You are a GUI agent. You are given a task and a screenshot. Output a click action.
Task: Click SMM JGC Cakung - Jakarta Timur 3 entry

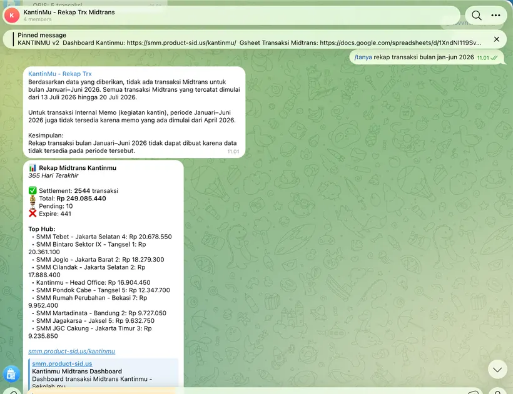pyautogui.click(x=90, y=332)
